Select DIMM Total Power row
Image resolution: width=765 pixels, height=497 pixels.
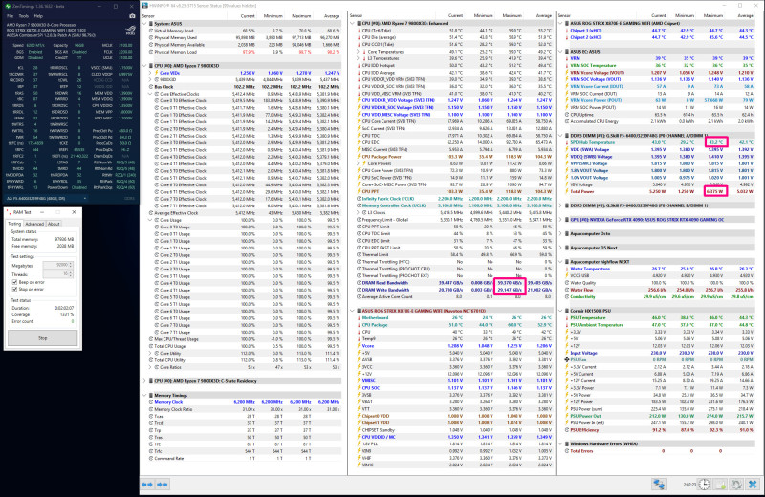pos(660,192)
